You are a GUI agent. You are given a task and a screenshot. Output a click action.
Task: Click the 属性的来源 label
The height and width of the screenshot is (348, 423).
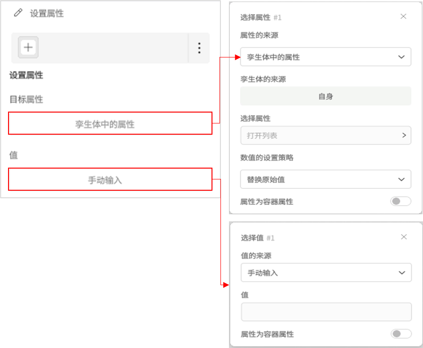(259, 35)
